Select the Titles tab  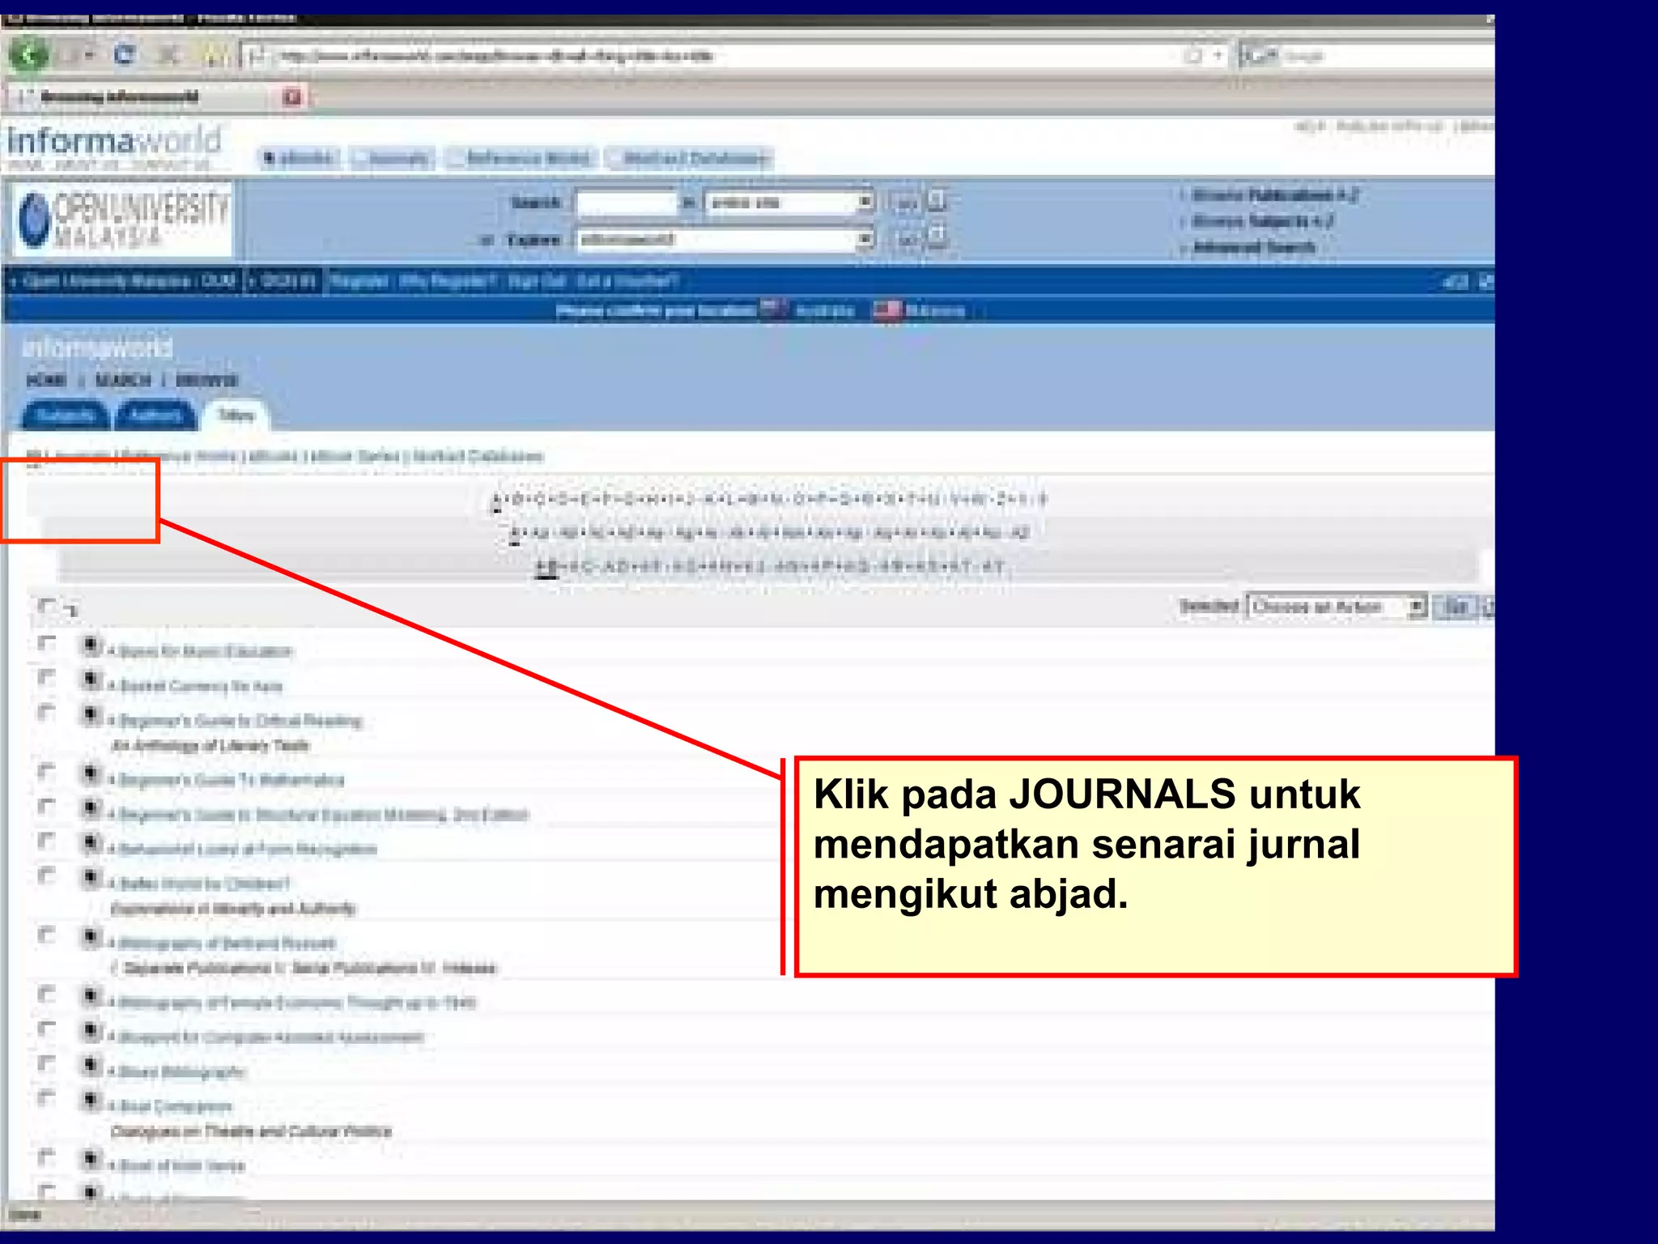pyautogui.click(x=236, y=415)
